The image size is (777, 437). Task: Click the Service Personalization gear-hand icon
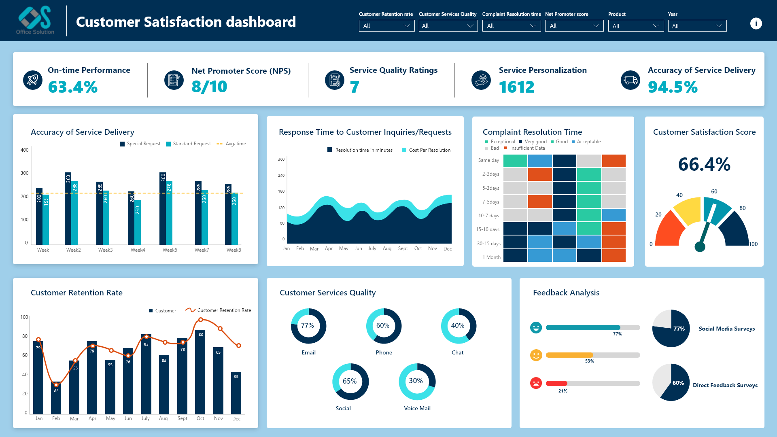coord(481,80)
